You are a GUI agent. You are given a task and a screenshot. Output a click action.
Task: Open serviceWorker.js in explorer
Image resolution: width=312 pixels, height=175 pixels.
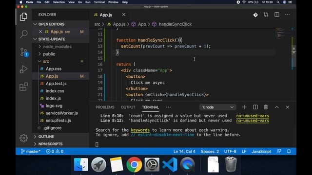click(x=62, y=113)
